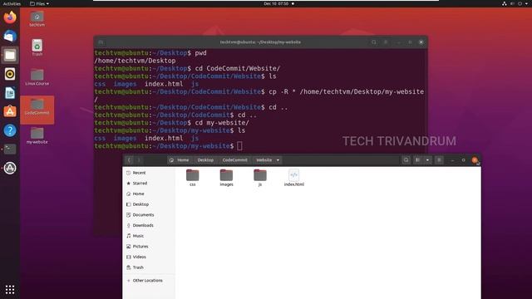532x299 pixels.
Task: Select the css folder in Files
Action: (x=192, y=178)
